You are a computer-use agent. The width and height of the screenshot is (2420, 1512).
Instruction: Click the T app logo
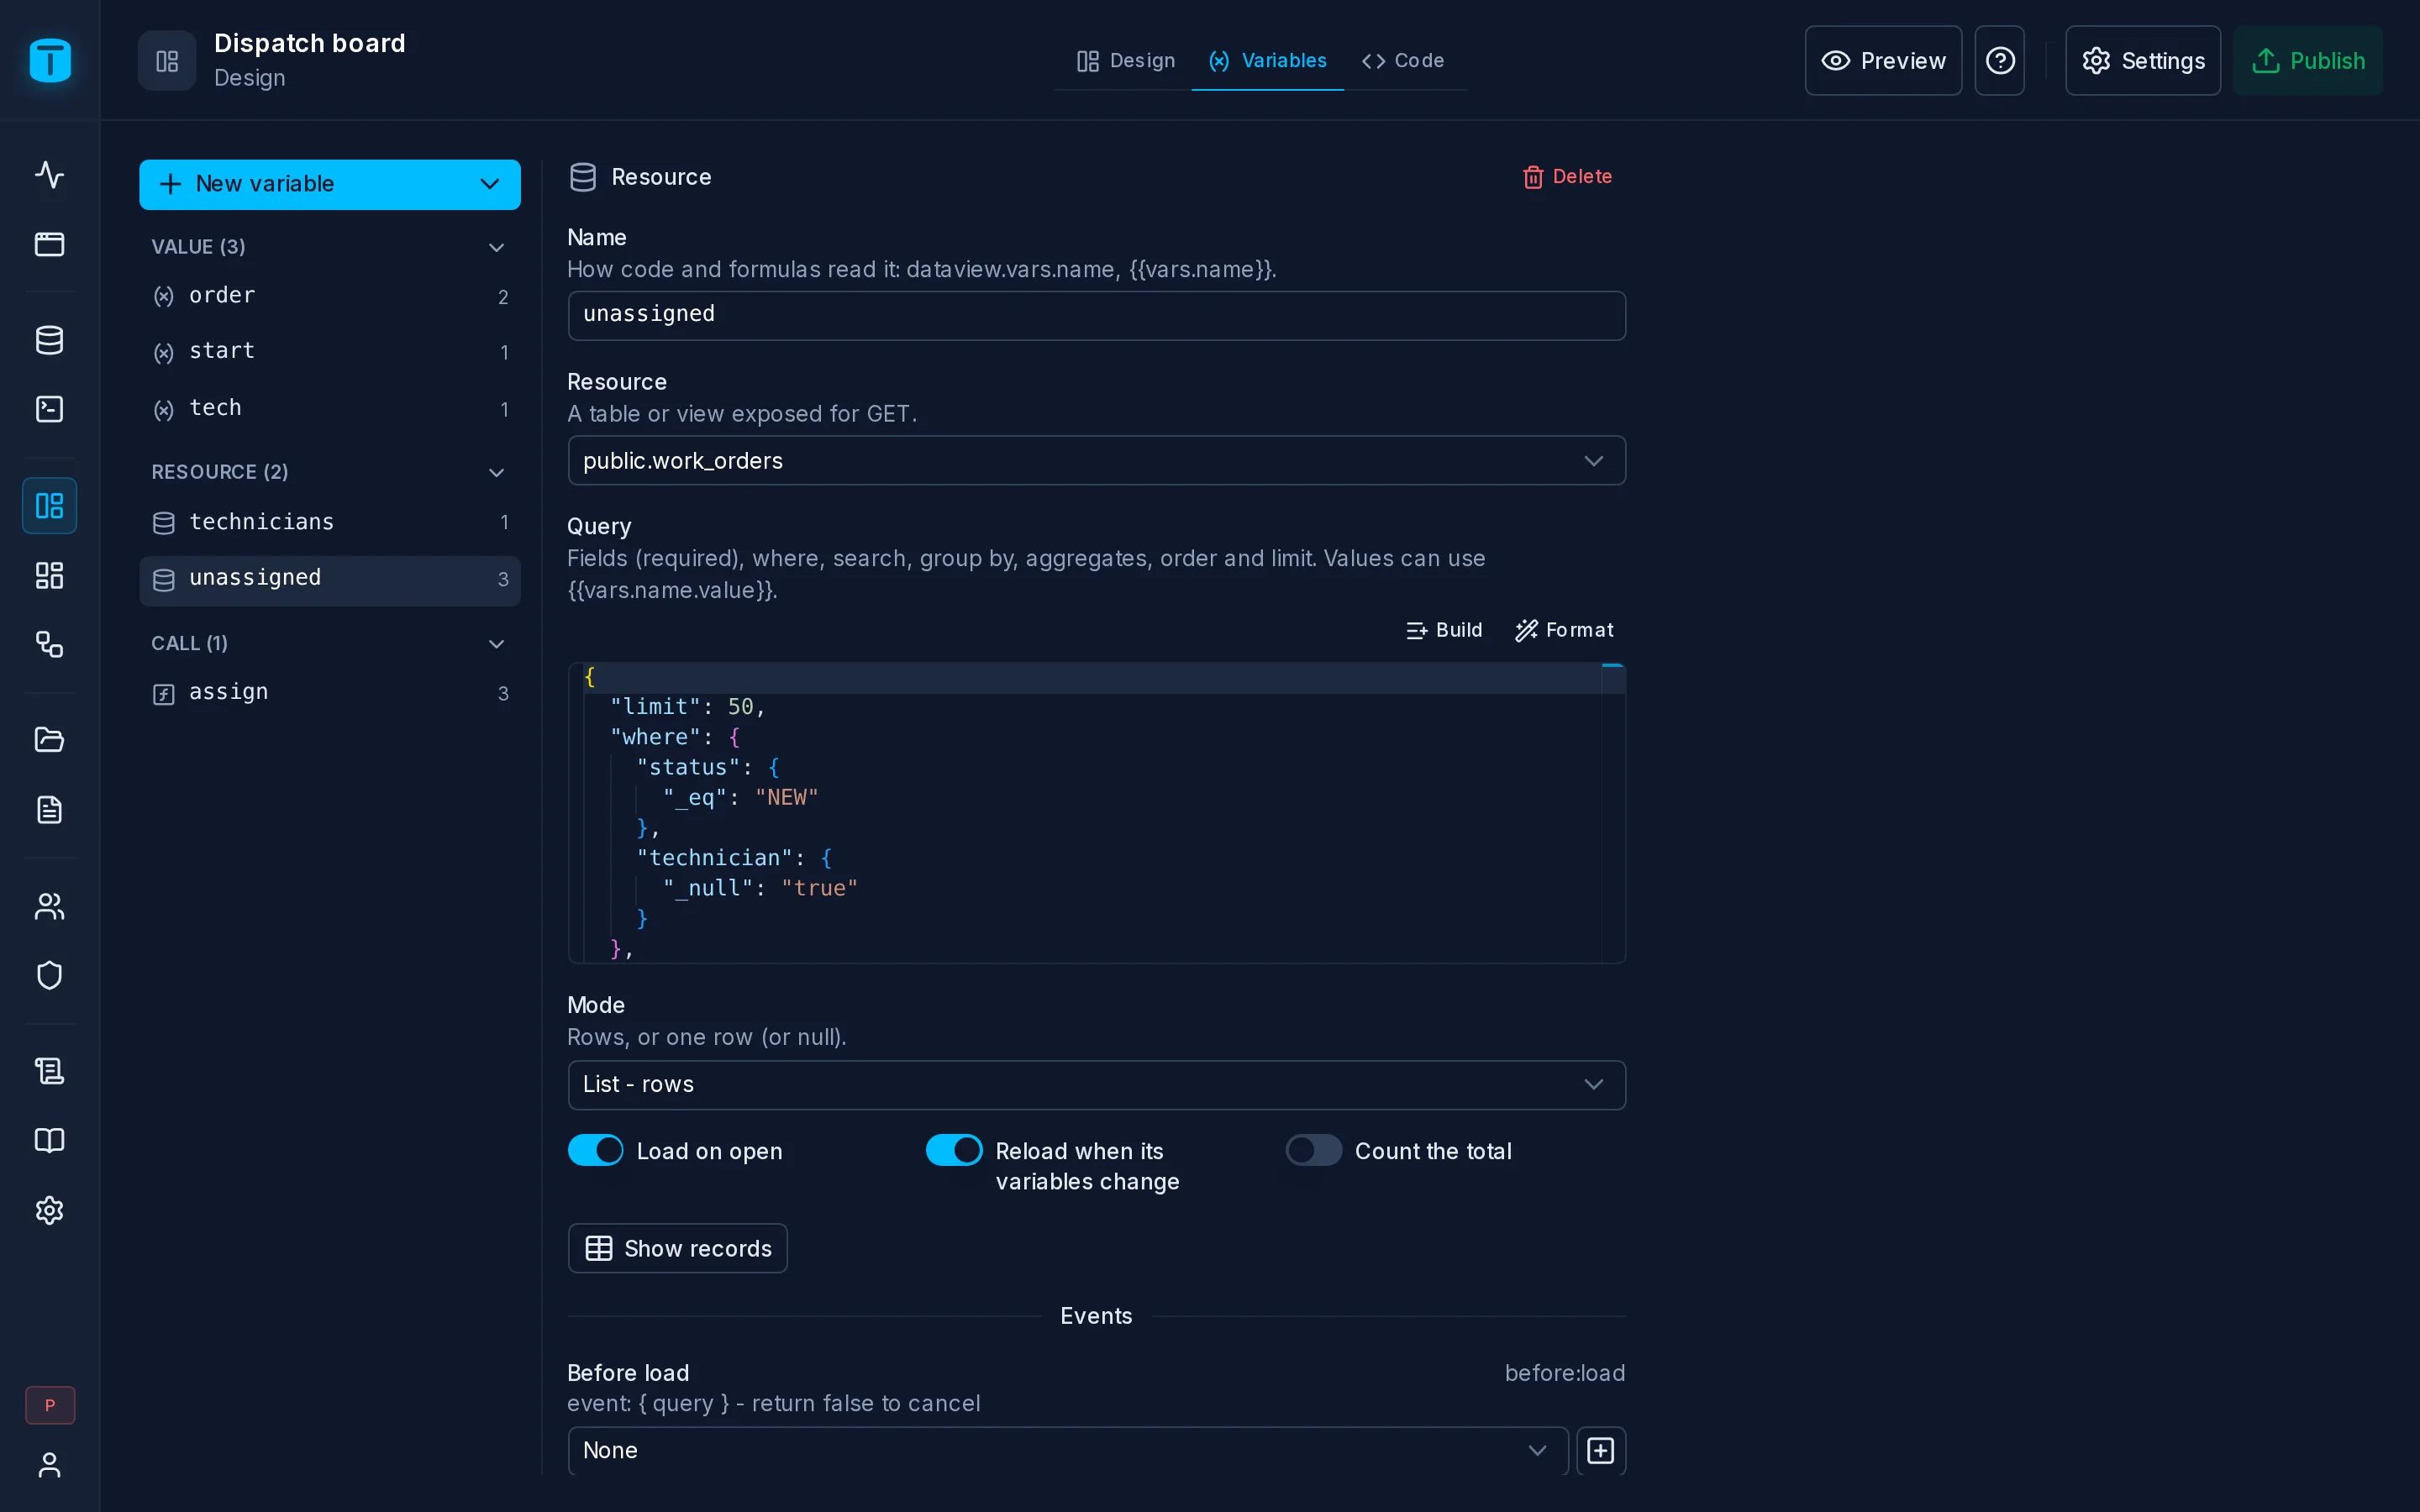[x=50, y=60]
